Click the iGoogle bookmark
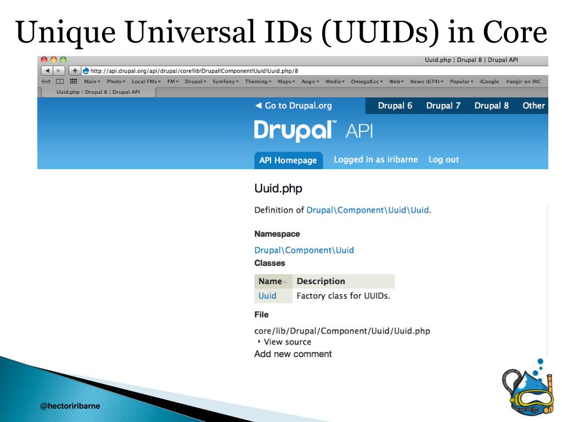 click(489, 81)
